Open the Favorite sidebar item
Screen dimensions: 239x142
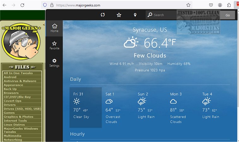pos(54,45)
